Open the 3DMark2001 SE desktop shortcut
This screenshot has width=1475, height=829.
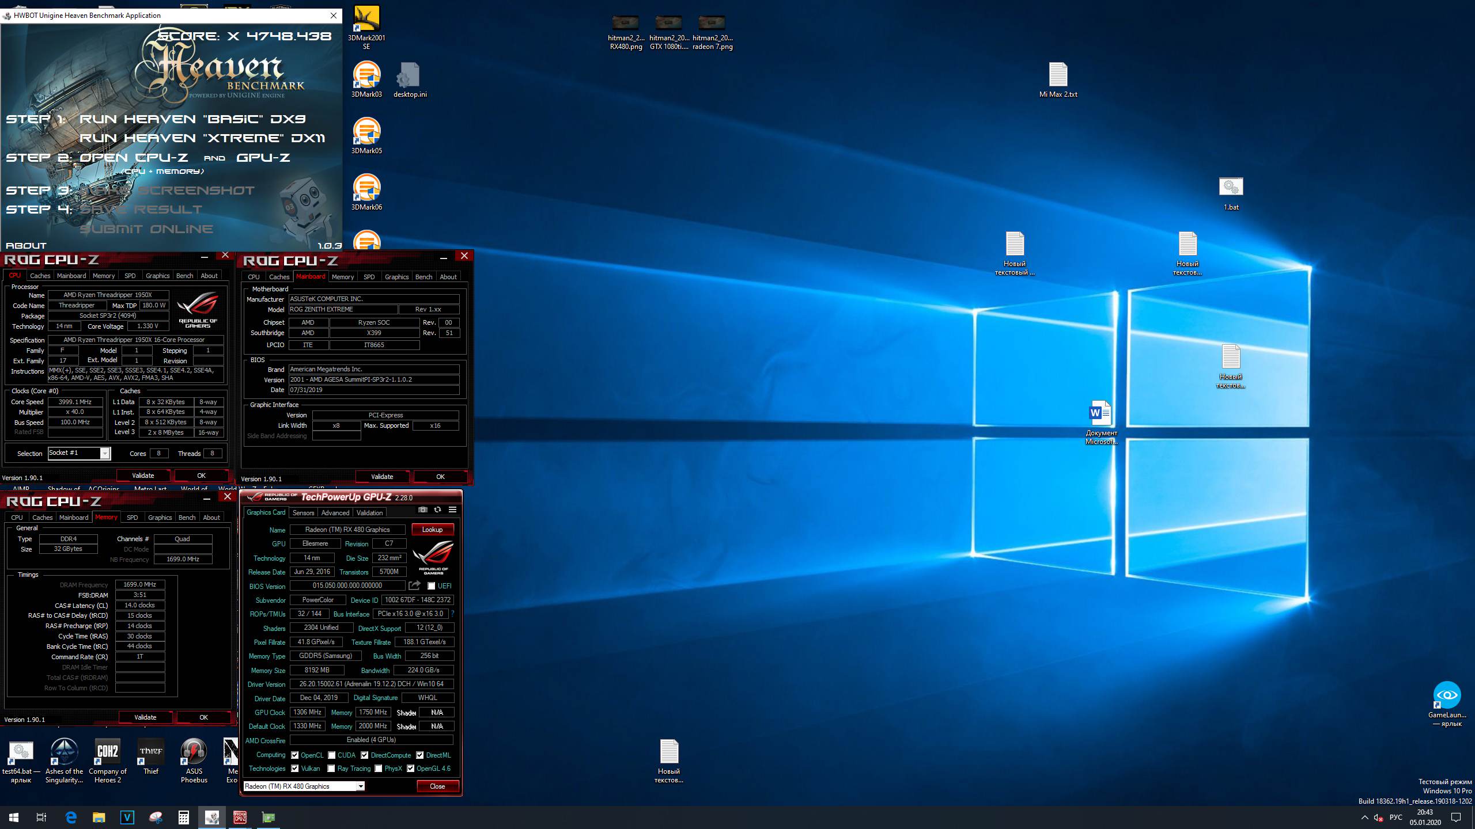pos(366,27)
